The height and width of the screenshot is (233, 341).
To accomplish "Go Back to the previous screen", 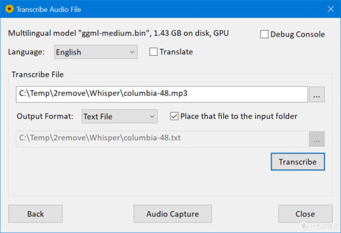I will tap(36, 214).
